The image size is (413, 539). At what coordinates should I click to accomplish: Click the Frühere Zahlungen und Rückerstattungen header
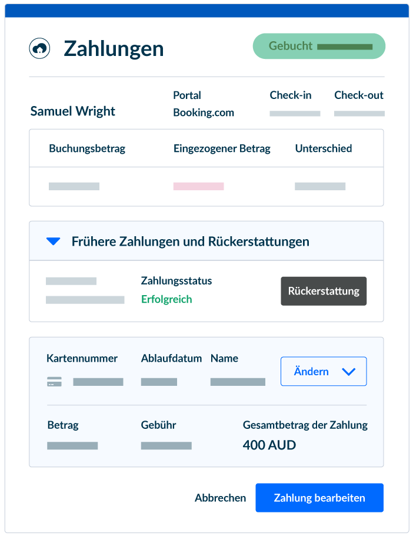tap(190, 242)
